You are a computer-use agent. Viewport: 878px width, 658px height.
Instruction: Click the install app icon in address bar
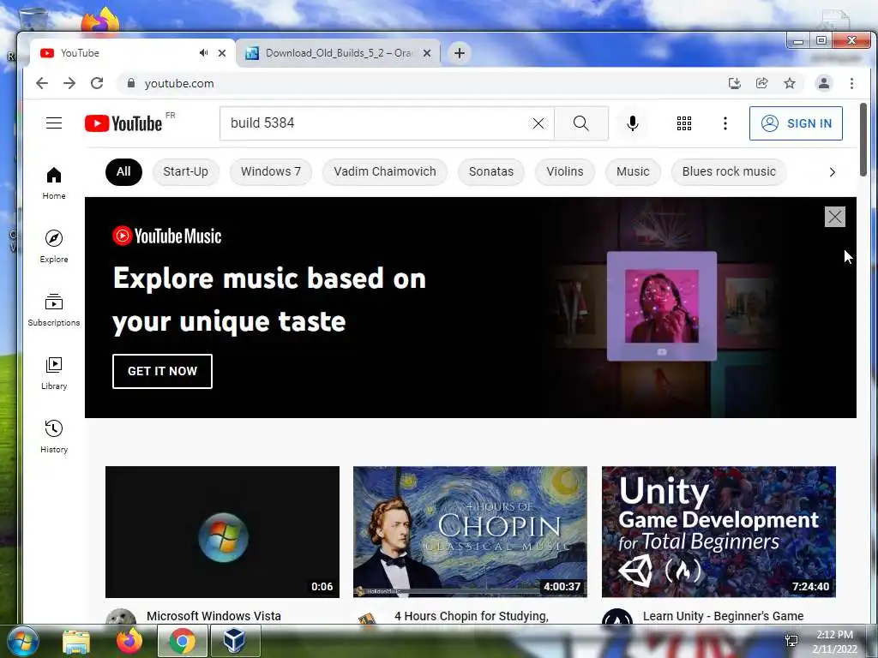click(734, 83)
